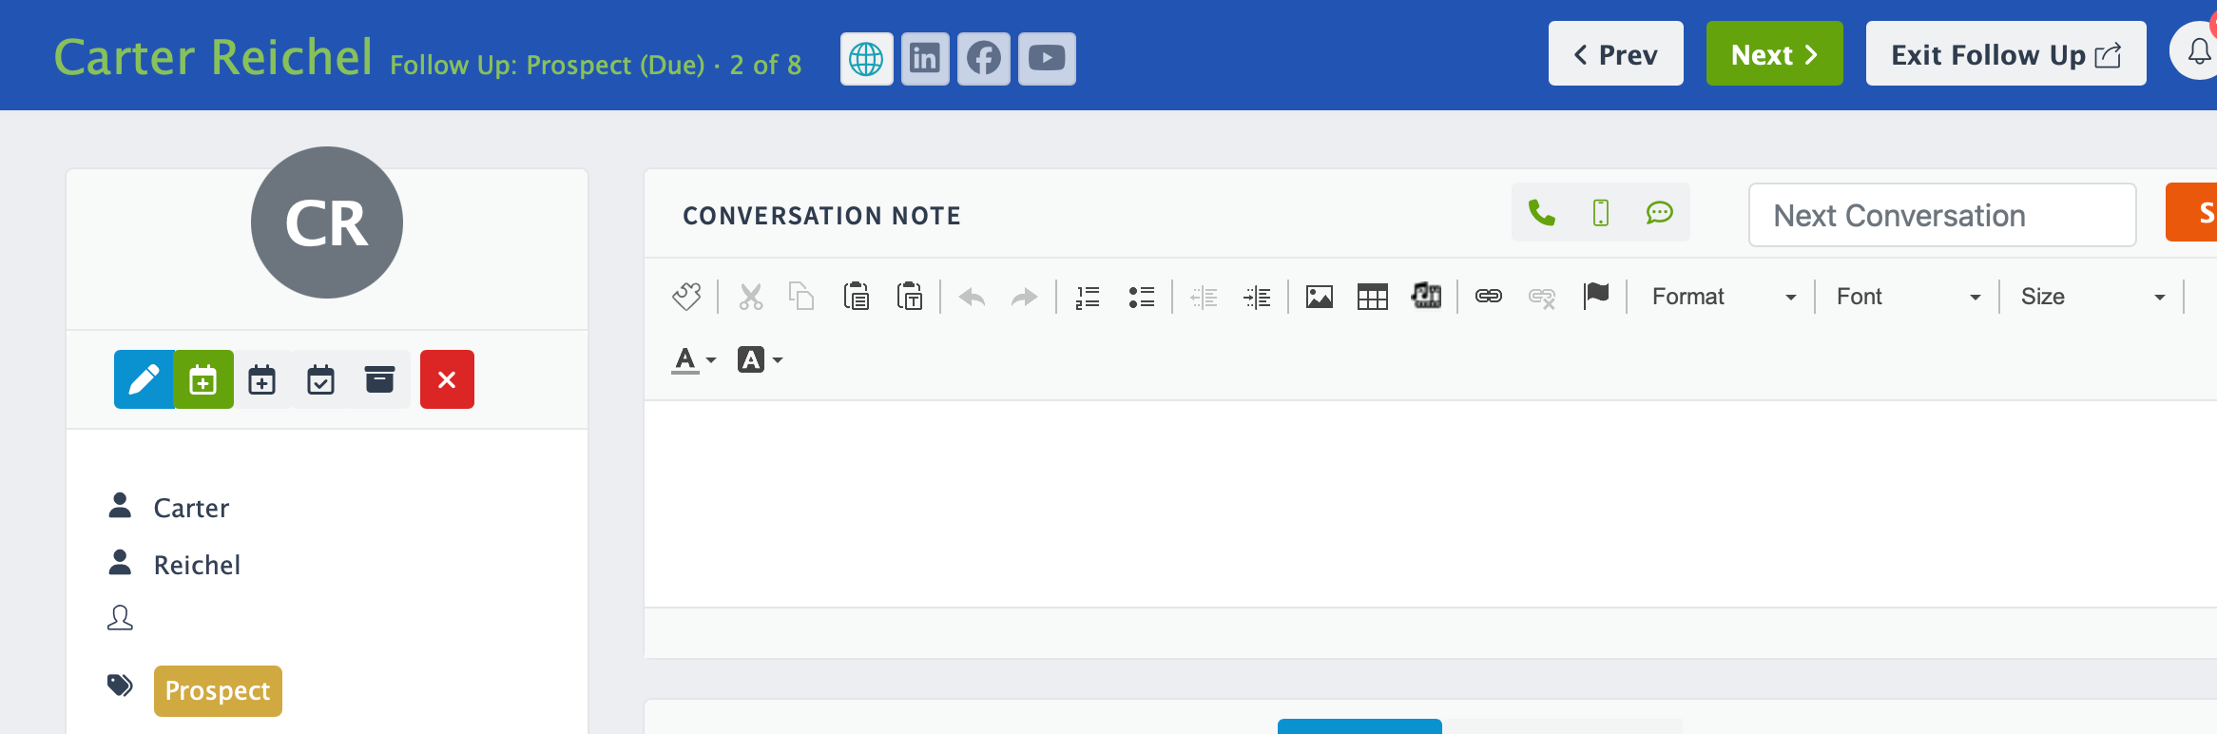Insert a numbered list
The height and width of the screenshot is (734, 2217).
(x=1088, y=298)
